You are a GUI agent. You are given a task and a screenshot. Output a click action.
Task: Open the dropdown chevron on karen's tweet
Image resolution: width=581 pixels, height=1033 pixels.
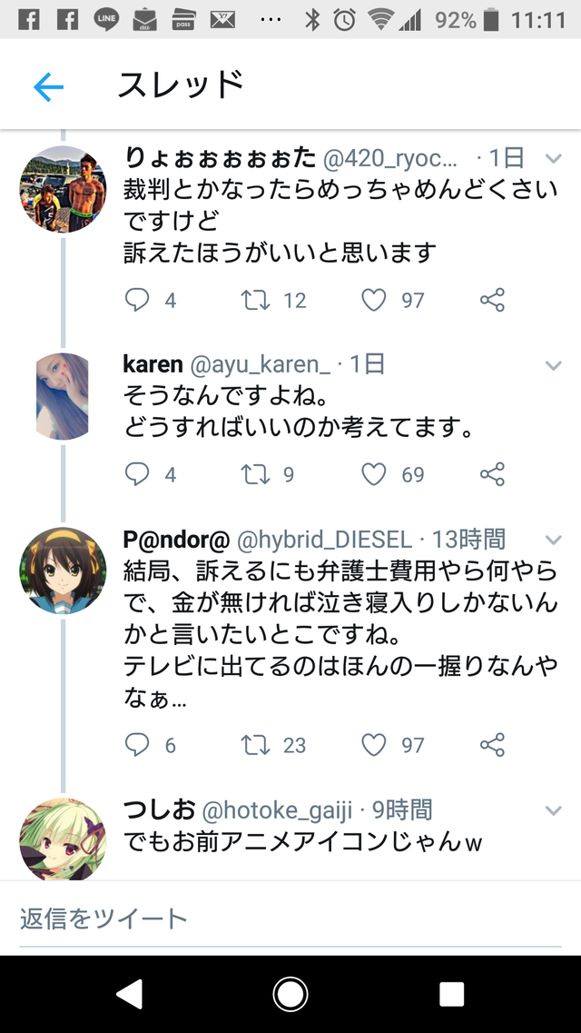point(554,365)
